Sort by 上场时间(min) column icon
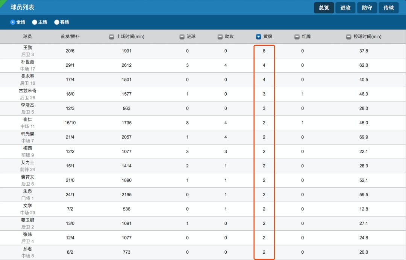 click(x=111, y=37)
